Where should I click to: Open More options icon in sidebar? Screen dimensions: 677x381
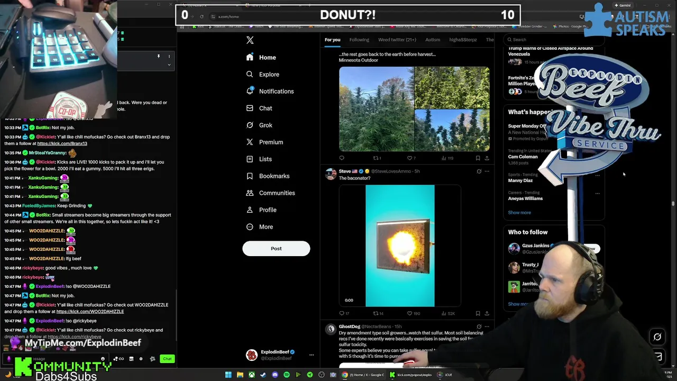click(250, 226)
